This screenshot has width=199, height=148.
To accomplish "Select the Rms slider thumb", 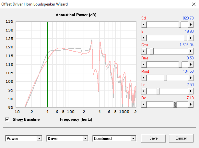I will tap(180, 65).
